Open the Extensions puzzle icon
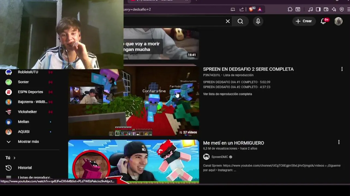 click(290, 9)
